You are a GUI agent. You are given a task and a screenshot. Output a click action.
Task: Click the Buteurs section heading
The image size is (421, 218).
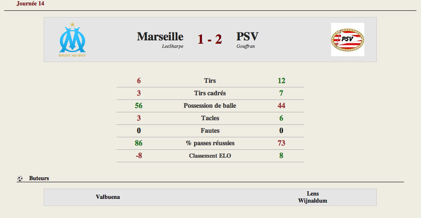39,178
